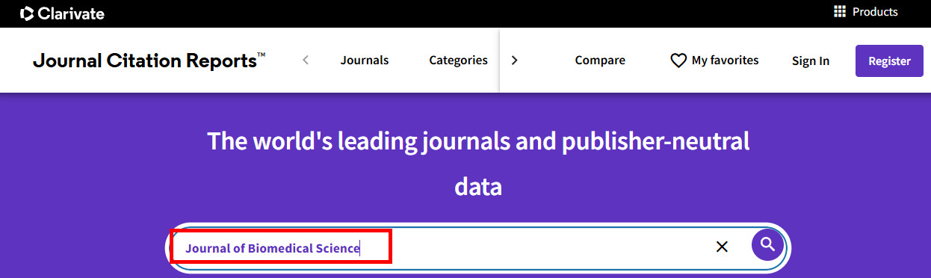Open the Products grid menu
931x278 pixels.
click(x=865, y=12)
